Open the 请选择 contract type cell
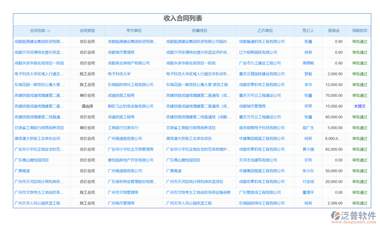Viewport: 380px width, 228px height. (87, 106)
